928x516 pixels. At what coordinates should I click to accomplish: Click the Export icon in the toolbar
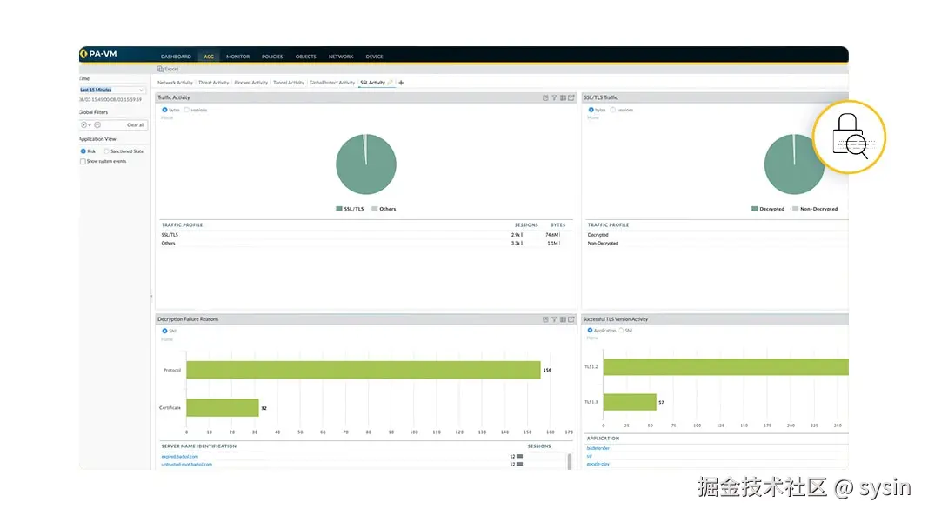point(168,69)
